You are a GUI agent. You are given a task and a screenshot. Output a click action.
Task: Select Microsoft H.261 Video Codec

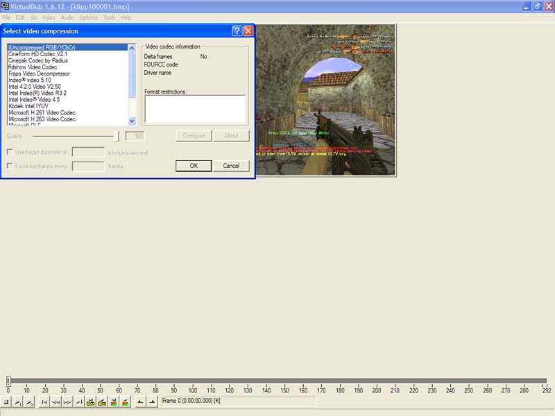click(67, 112)
